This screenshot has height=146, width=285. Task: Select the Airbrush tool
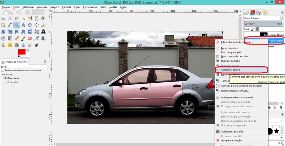point(37,38)
